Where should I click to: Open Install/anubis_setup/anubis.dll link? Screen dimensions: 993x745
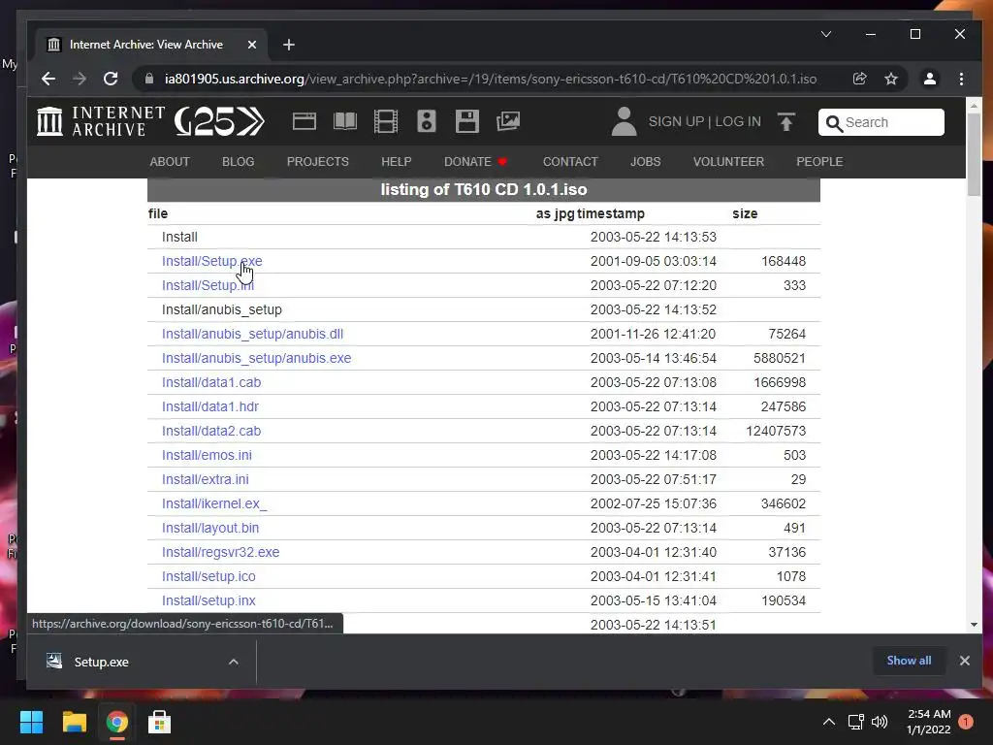pos(252,334)
